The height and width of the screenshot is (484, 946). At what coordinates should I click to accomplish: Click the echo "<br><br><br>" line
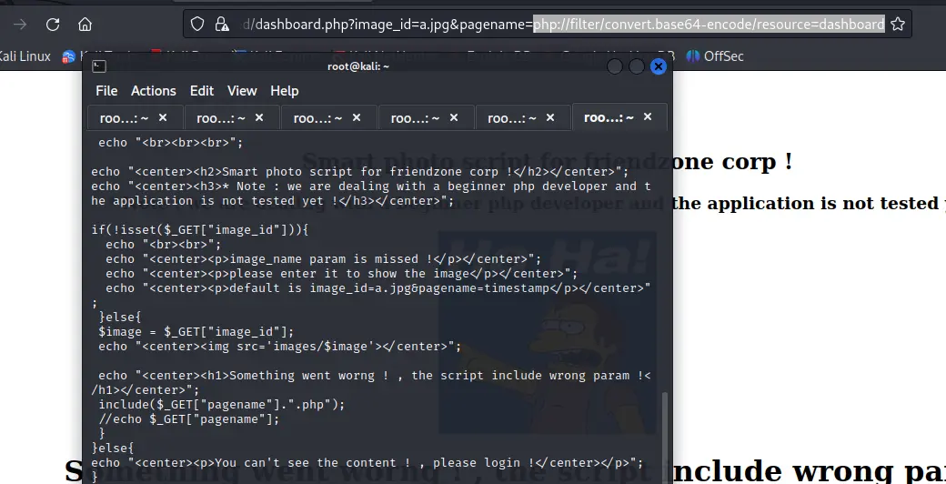click(171, 143)
